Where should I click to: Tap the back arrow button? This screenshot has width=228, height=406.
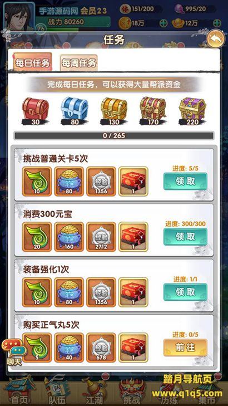coord(216,39)
